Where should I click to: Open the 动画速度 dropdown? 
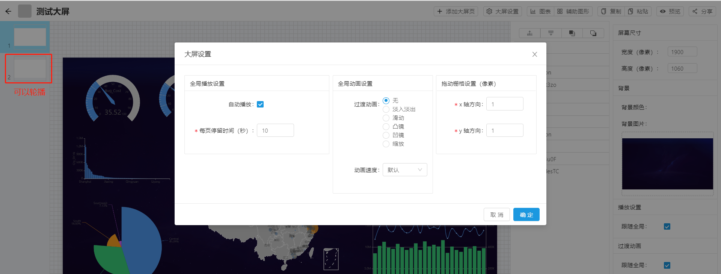point(405,170)
